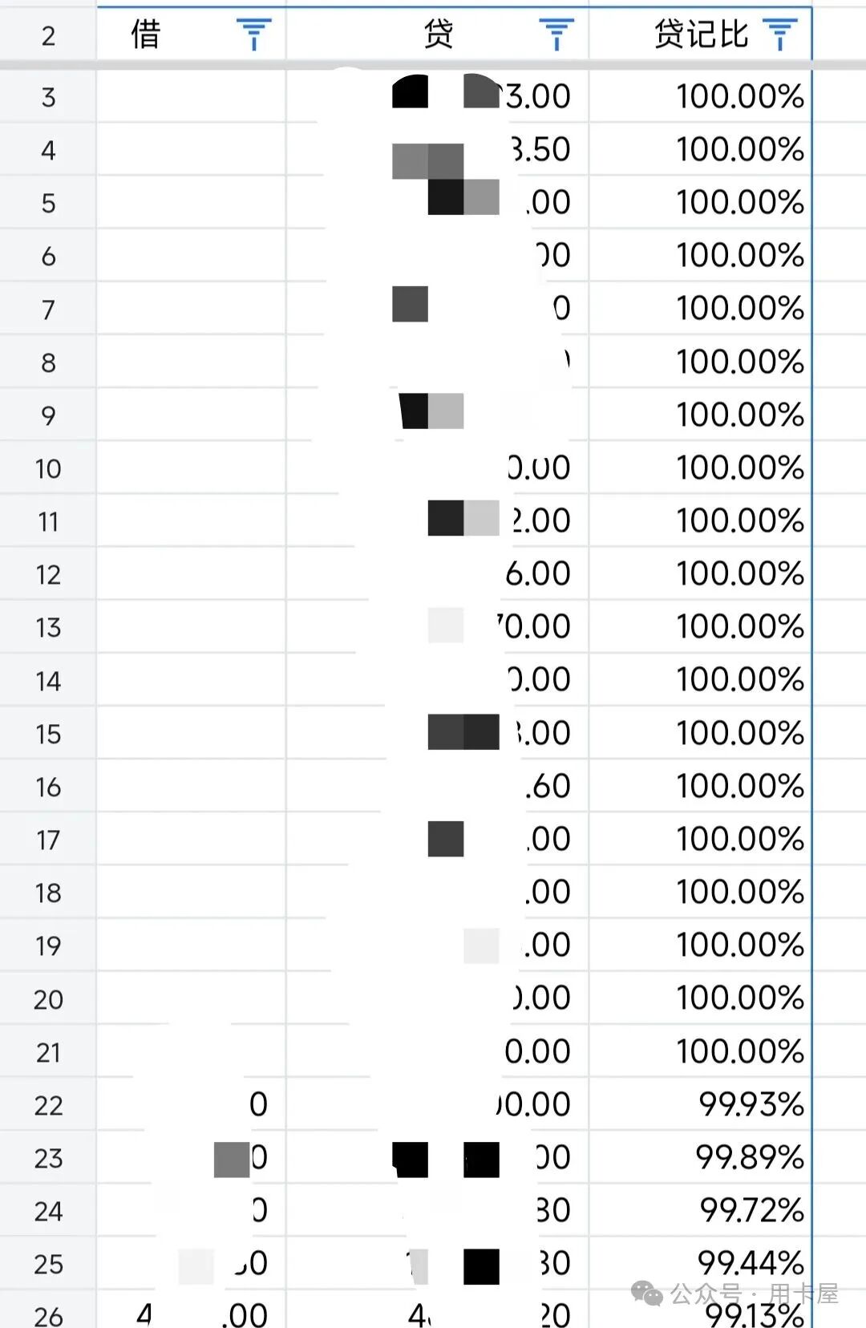
Task: Select the 100.00% cell in row 21
Action: [x=701, y=1051]
